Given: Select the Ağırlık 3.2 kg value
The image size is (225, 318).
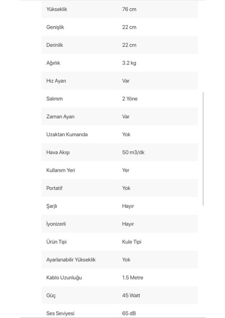Looking at the screenshot, I should coord(129,63).
